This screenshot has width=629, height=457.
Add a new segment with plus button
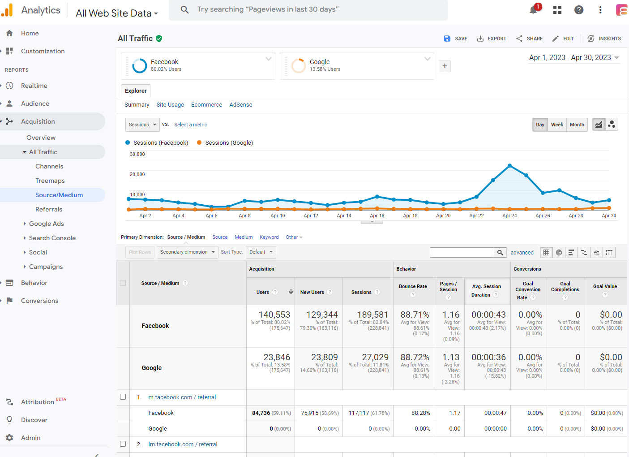click(445, 66)
